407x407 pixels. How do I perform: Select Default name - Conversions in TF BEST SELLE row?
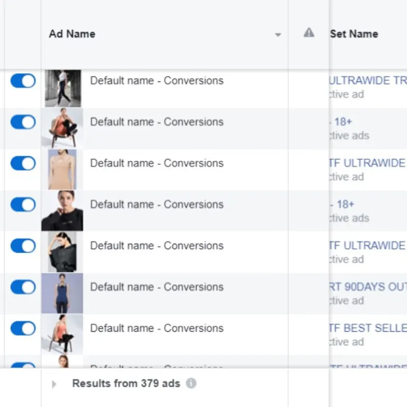coord(157,328)
